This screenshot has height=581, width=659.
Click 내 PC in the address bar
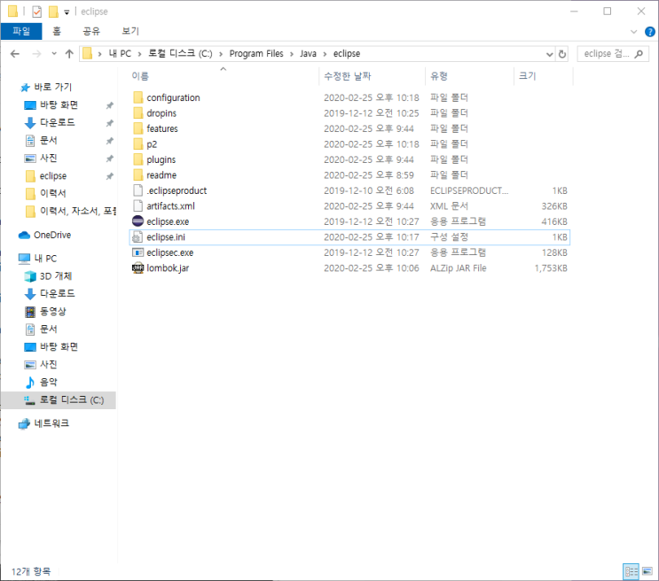tap(121, 54)
